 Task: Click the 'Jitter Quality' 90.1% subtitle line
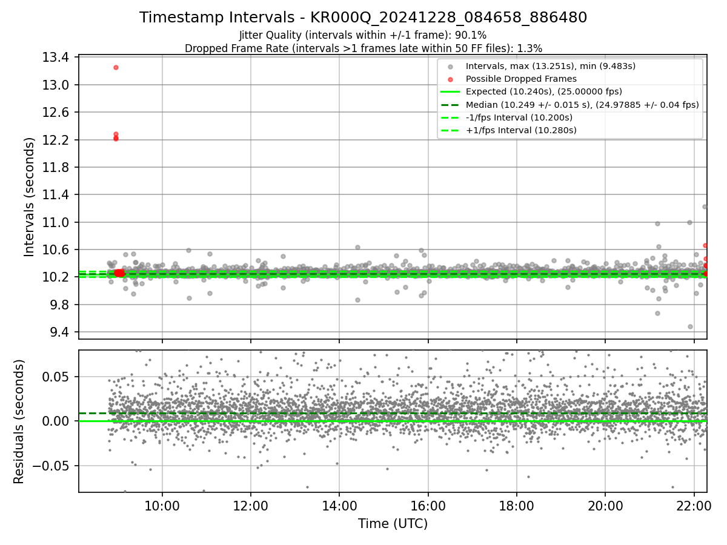tap(363, 35)
